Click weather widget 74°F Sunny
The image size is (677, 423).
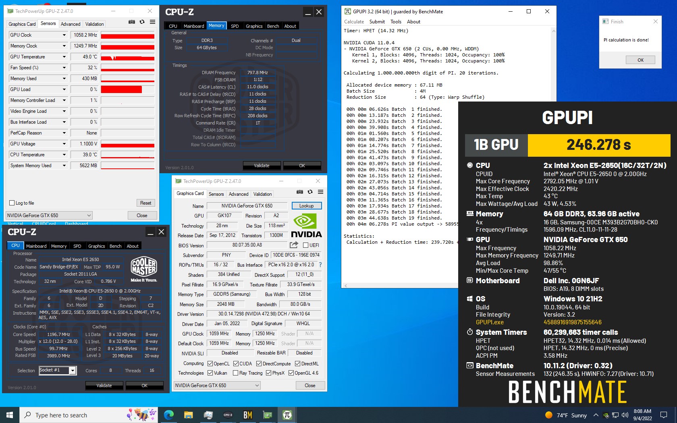(566, 415)
